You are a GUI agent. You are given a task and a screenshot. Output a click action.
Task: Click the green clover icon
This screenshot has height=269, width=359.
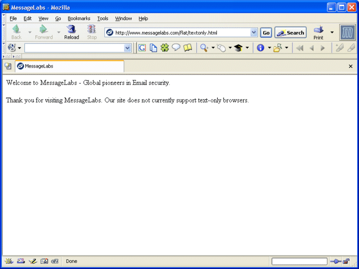coord(164,48)
